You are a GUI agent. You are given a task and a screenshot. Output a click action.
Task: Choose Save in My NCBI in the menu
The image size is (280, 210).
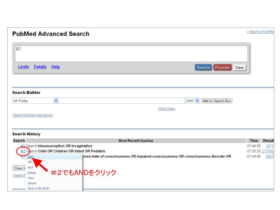tap(38, 188)
